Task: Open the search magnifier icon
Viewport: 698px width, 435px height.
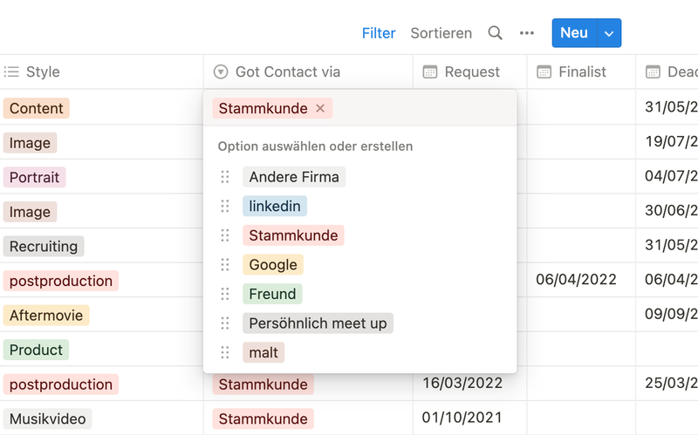Action: click(495, 33)
